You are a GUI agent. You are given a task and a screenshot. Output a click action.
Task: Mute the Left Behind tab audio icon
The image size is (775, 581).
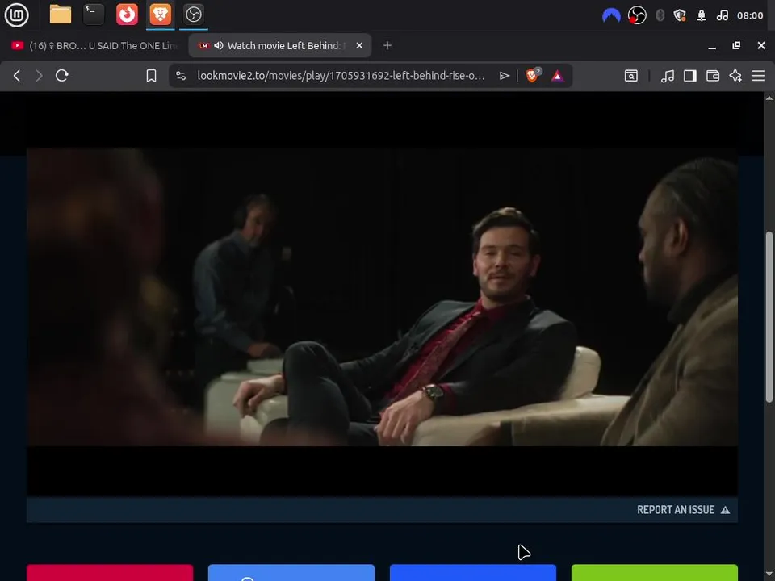click(219, 45)
